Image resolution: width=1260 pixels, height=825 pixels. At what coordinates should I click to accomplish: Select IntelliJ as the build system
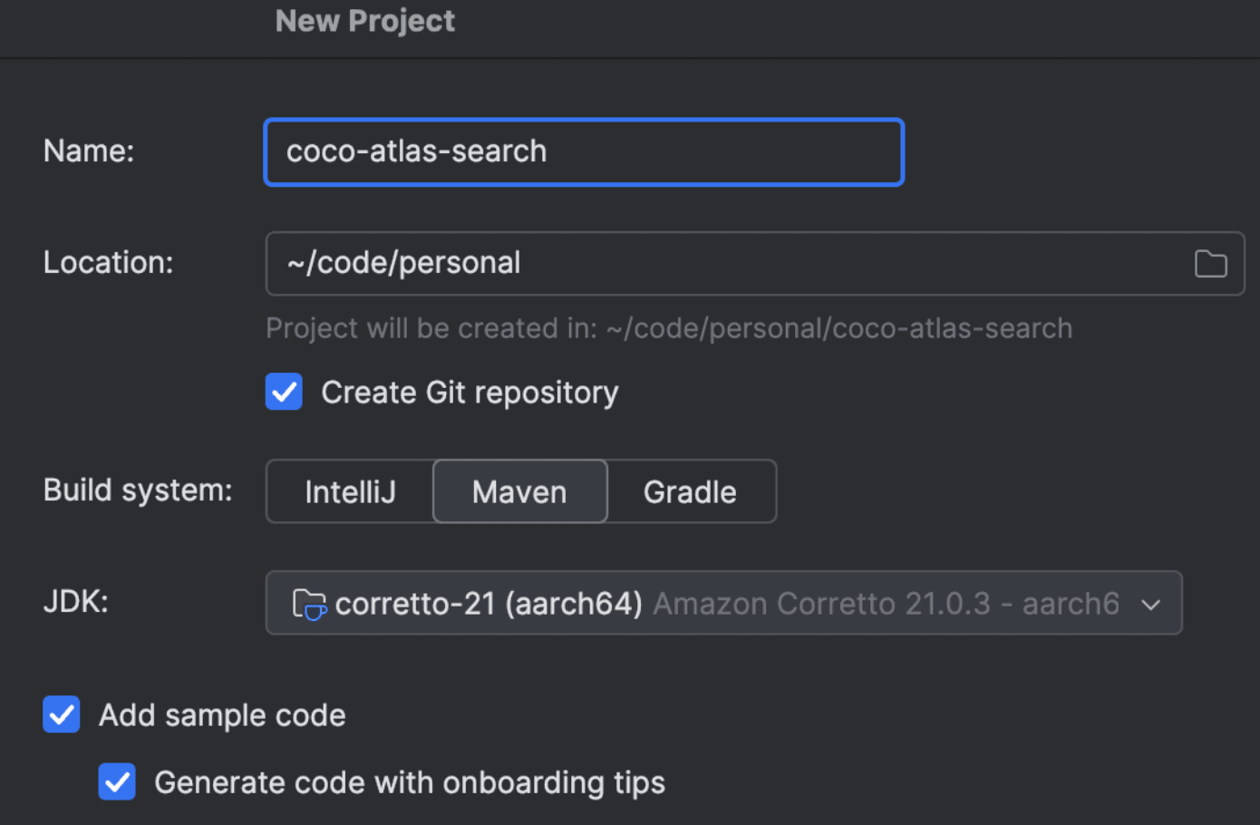[x=350, y=491]
